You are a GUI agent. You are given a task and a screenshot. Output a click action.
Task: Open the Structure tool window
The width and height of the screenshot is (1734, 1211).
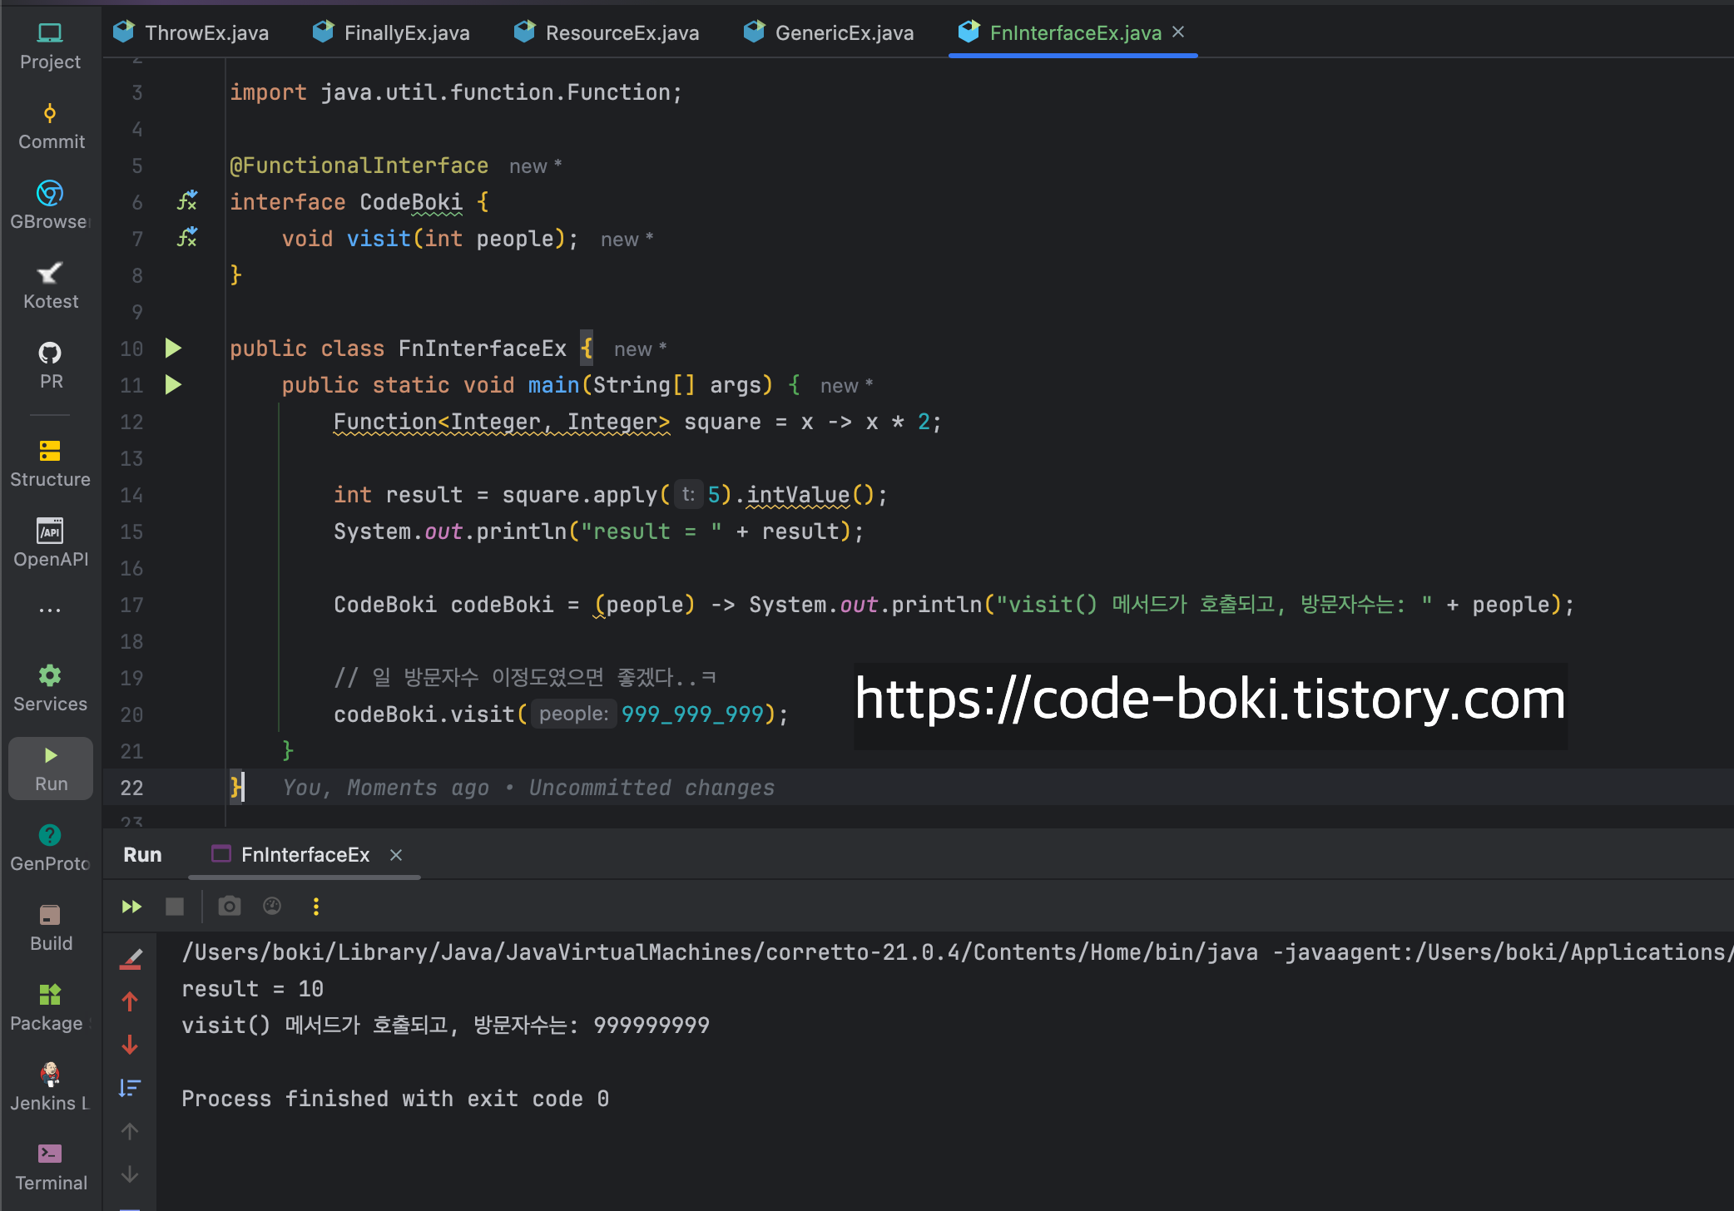coord(50,463)
